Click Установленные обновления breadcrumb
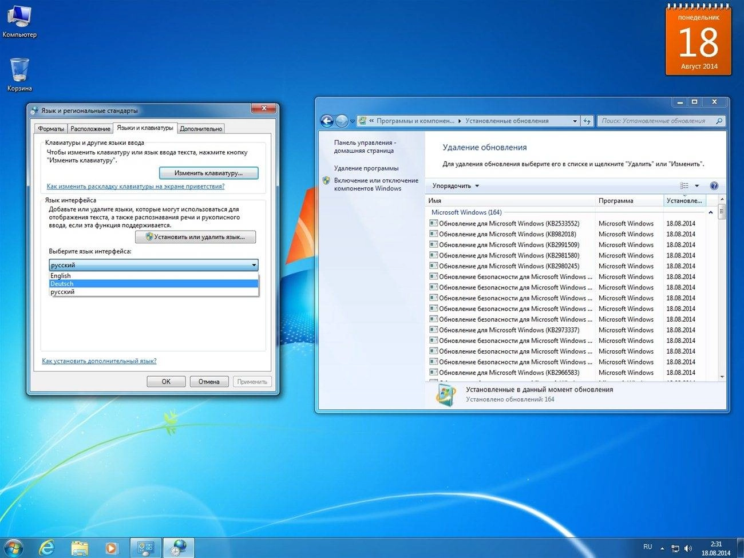Viewport: 744px width, 558px height. [x=506, y=121]
